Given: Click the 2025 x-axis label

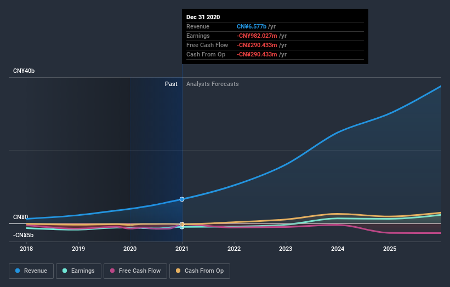Looking at the screenshot, I should 390,249.
